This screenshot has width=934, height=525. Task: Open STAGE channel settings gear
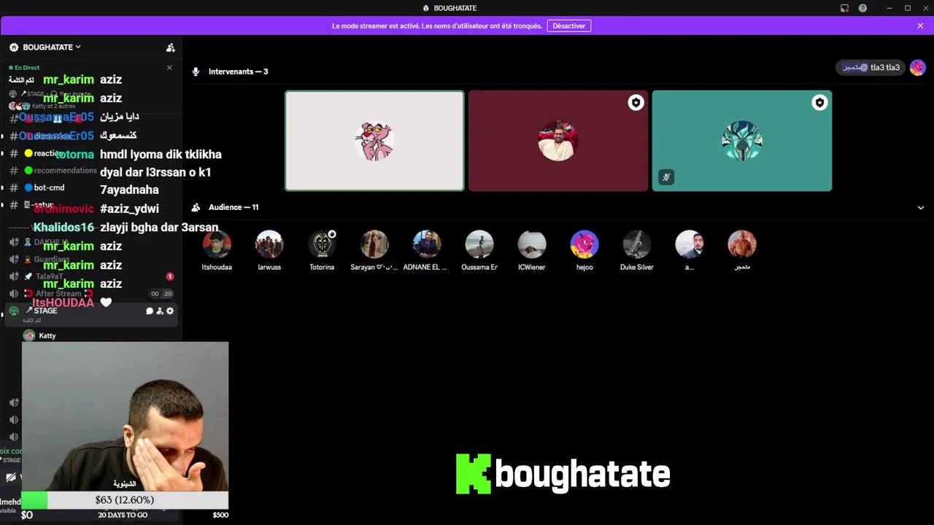170,311
